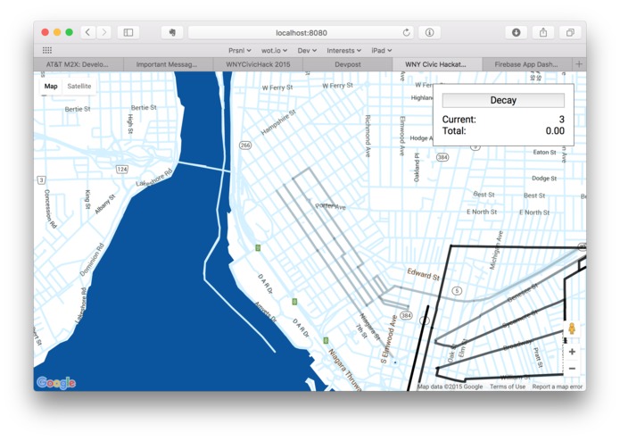Click the Google logo on the map
This screenshot has height=441, width=620.
click(x=56, y=383)
